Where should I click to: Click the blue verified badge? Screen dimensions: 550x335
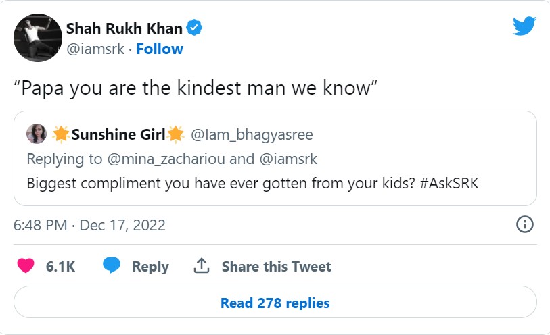click(195, 28)
